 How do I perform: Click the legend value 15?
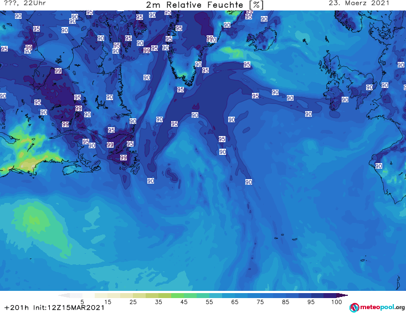click(x=107, y=302)
